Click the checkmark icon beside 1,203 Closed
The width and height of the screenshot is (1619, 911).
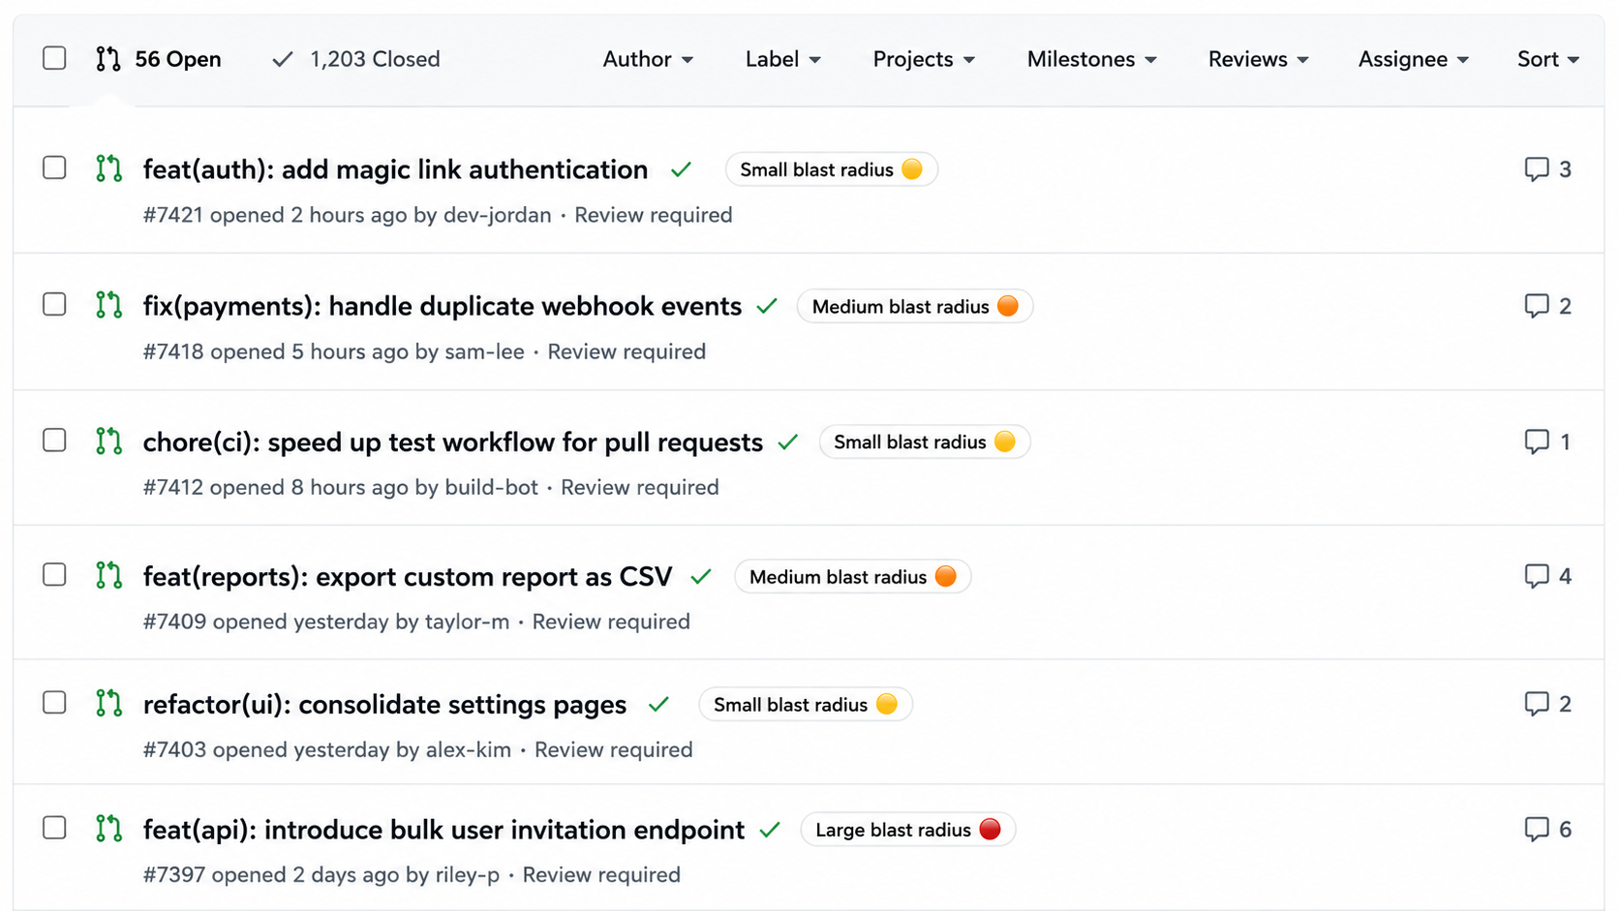(x=283, y=59)
